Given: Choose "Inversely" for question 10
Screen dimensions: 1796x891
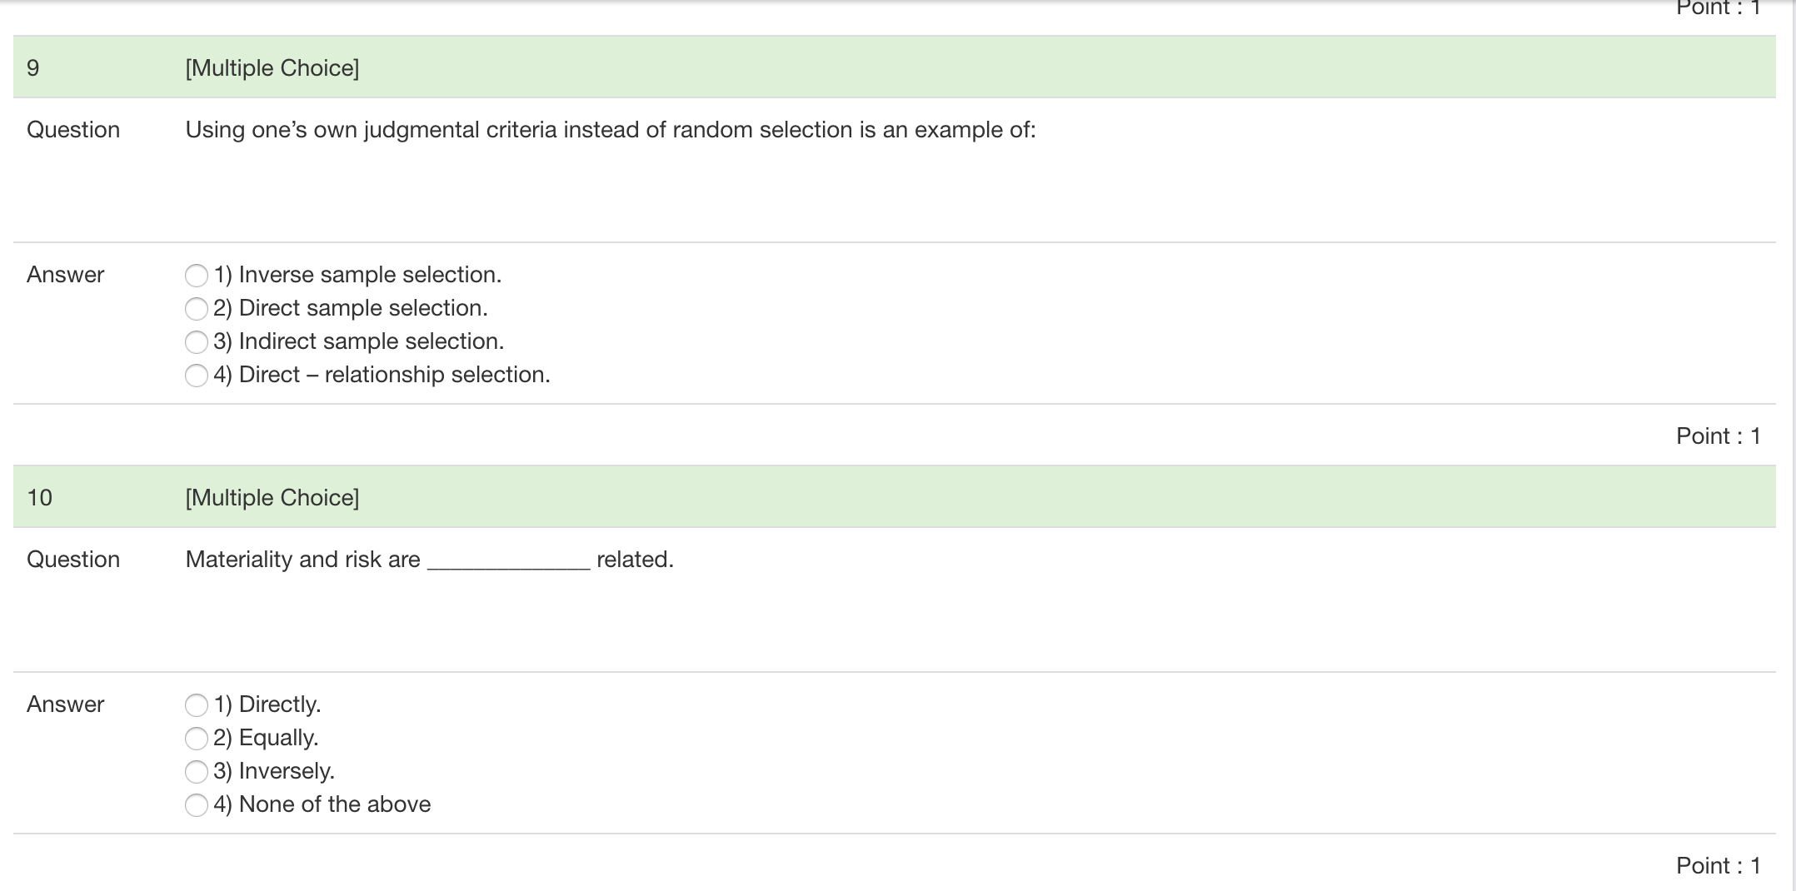Looking at the screenshot, I should (197, 770).
